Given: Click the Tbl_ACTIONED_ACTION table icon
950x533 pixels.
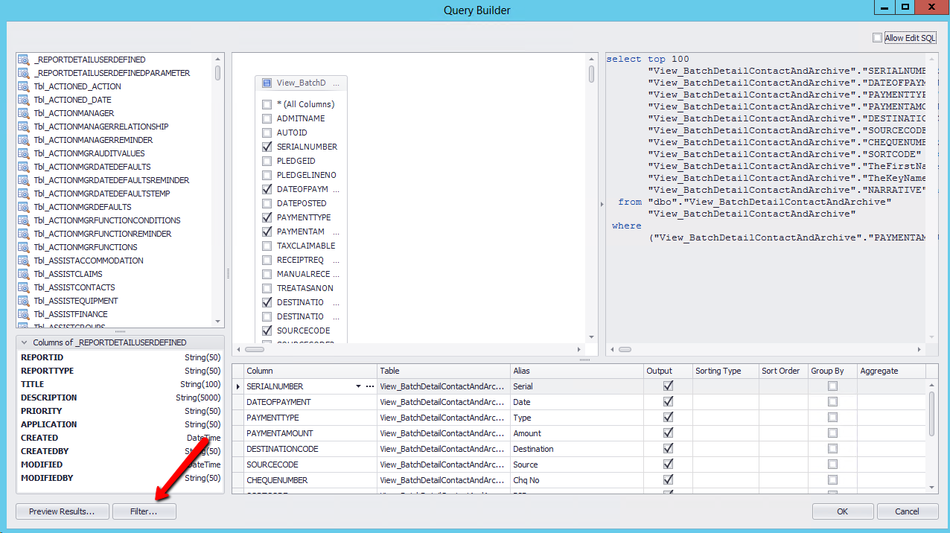Looking at the screenshot, I should point(23,86).
